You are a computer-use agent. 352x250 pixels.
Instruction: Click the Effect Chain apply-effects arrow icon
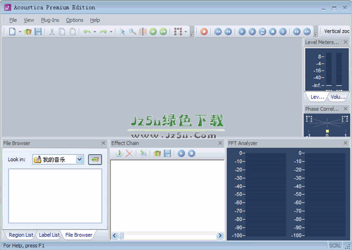pyautogui.click(x=143, y=154)
